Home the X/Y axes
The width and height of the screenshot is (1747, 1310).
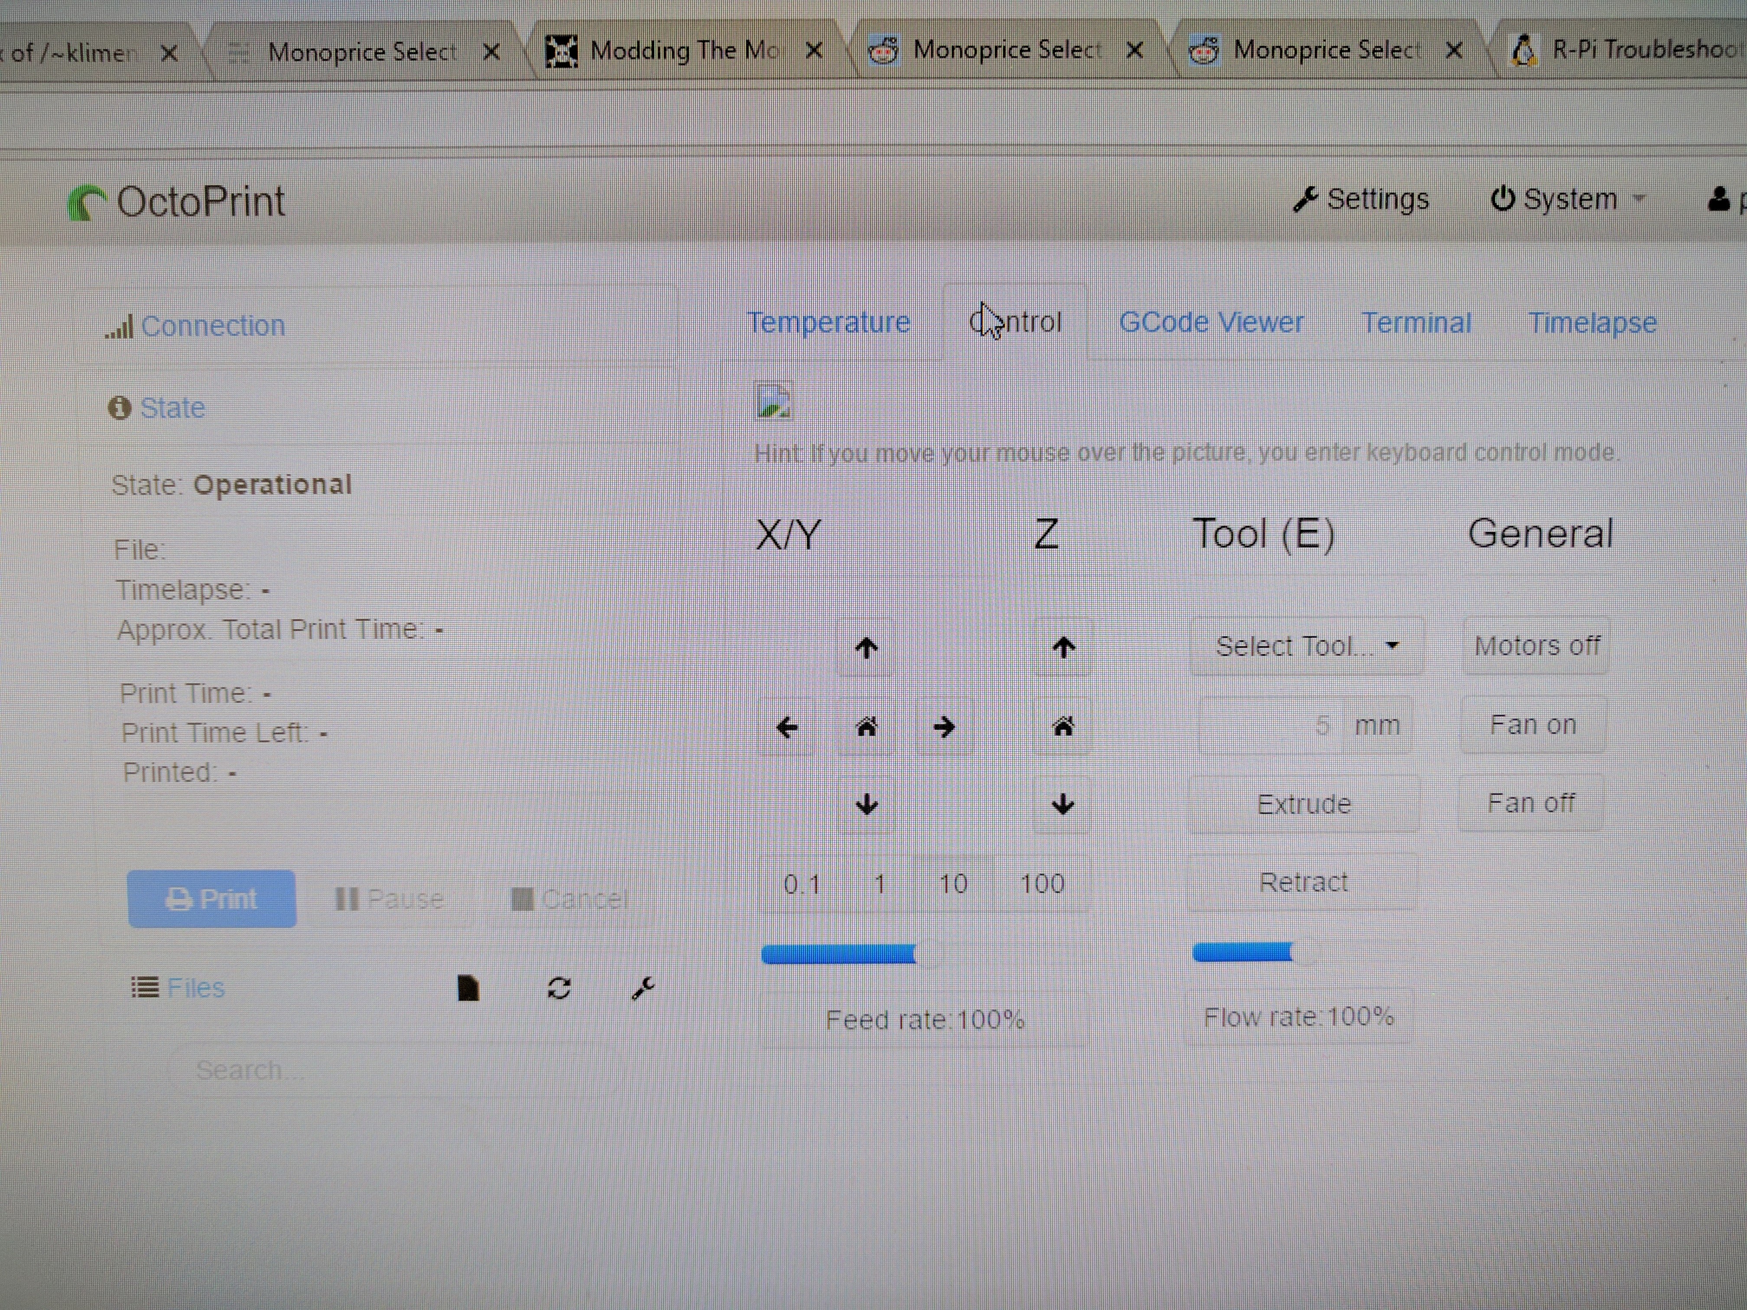coord(867,727)
